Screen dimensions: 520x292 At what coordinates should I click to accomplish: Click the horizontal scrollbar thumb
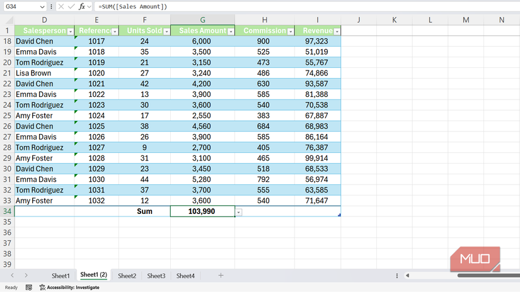(x=488, y=276)
